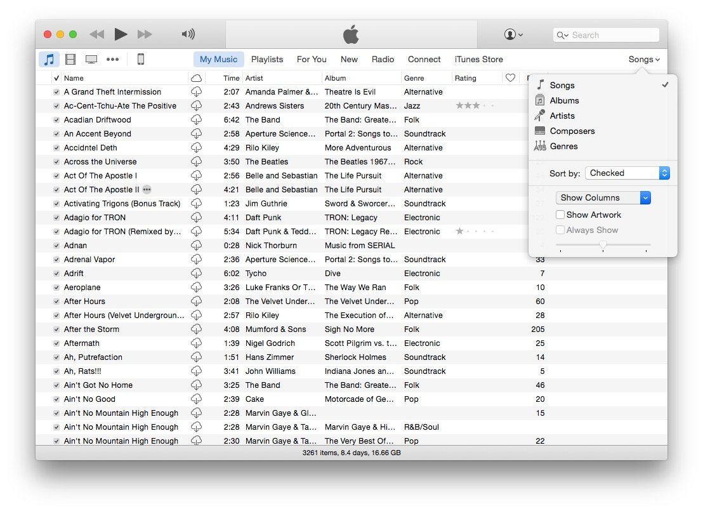Open the Radio tab
Viewport: 703px width, 511px height.
tap(383, 59)
